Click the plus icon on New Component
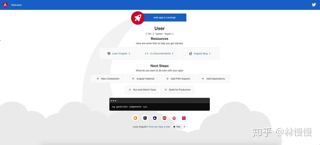Image resolution: width=320 pixels, height=145 pixels. [98, 79]
